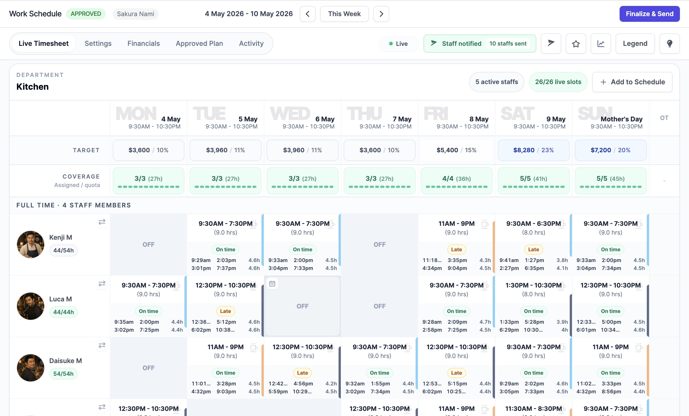The width and height of the screenshot is (689, 416).
Task: Click Sunday coverage 5/5 (45h) bar
Action: coord(611,181)
